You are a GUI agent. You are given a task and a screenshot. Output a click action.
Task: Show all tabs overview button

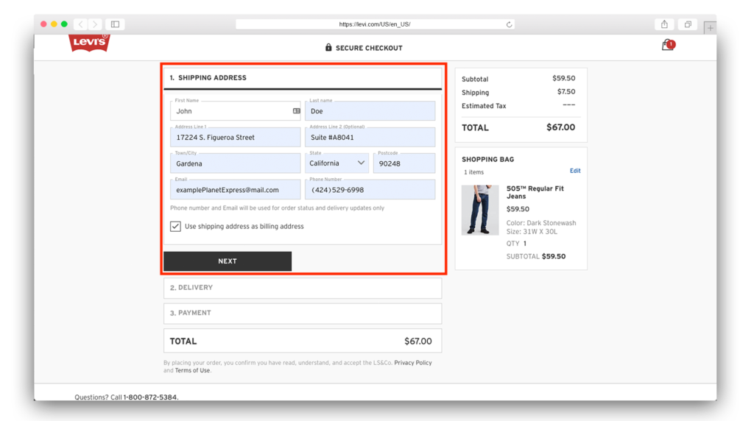click(x=688, y=24)
